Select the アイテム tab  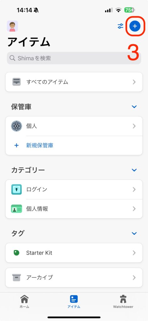click(x=74, y=302)
